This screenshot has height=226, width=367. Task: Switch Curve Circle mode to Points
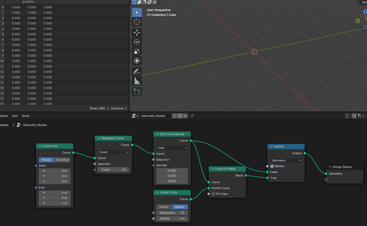pos(164,207)
